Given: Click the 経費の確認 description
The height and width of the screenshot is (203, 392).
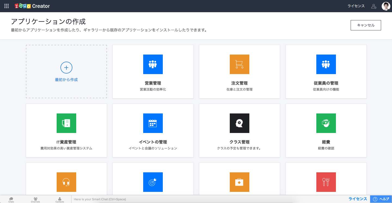Looking at the screenshot, I should click(x=326, y=148).
